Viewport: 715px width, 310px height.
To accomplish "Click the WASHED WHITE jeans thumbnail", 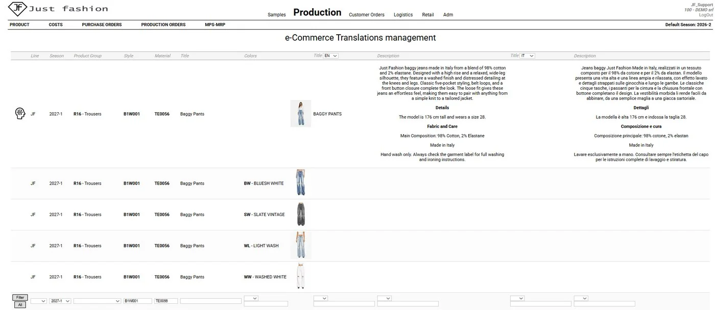I will click(x=300, y=276).
